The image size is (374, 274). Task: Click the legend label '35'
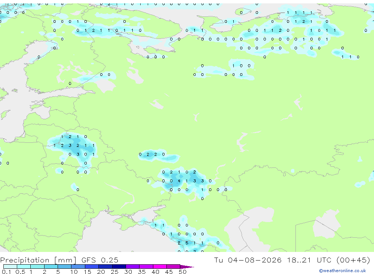(x=142, y=272)
